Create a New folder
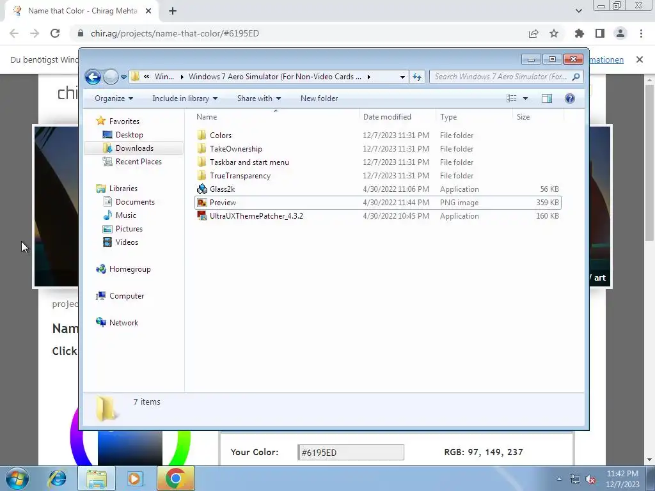The height and width of the screenshot is (491, 655). coord(319,98)
